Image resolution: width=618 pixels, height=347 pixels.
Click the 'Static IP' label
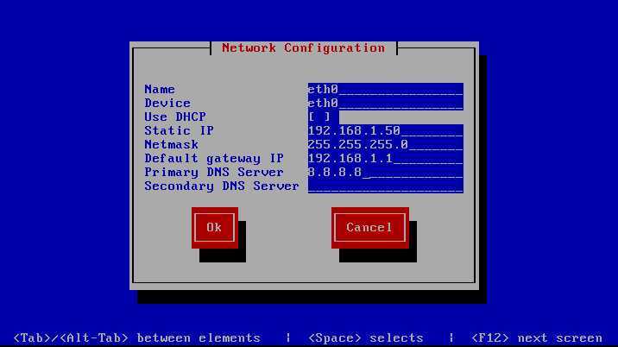[179, 130]
